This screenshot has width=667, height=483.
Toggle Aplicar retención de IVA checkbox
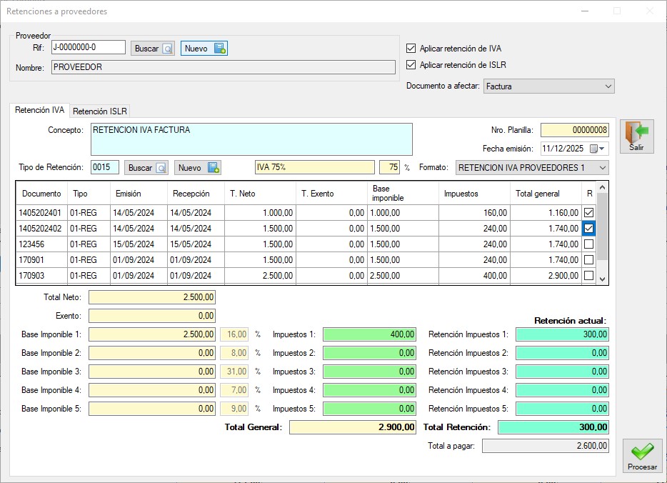pos(411,49)
